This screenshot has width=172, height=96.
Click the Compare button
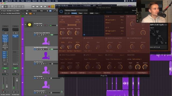tap(74, 13)
